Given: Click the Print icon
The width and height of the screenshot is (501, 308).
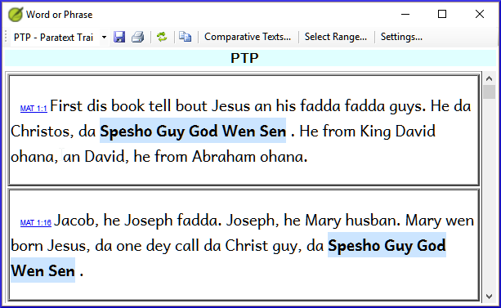Looking at the screenshot, I should (x=137, y=37).
